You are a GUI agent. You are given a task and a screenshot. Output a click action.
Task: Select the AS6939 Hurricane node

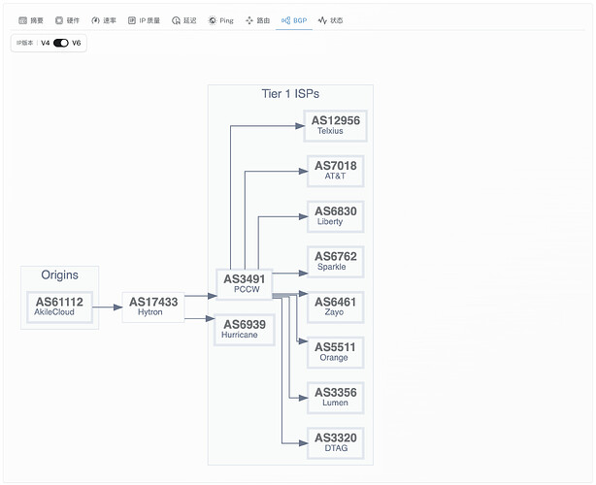click(x=245, y=330)
